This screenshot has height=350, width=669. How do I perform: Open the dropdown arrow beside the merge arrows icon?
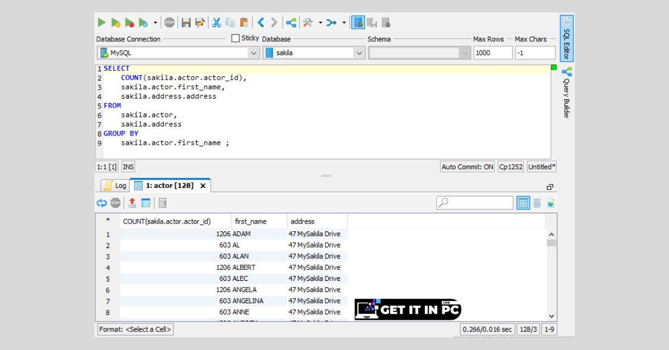[344, 23]
